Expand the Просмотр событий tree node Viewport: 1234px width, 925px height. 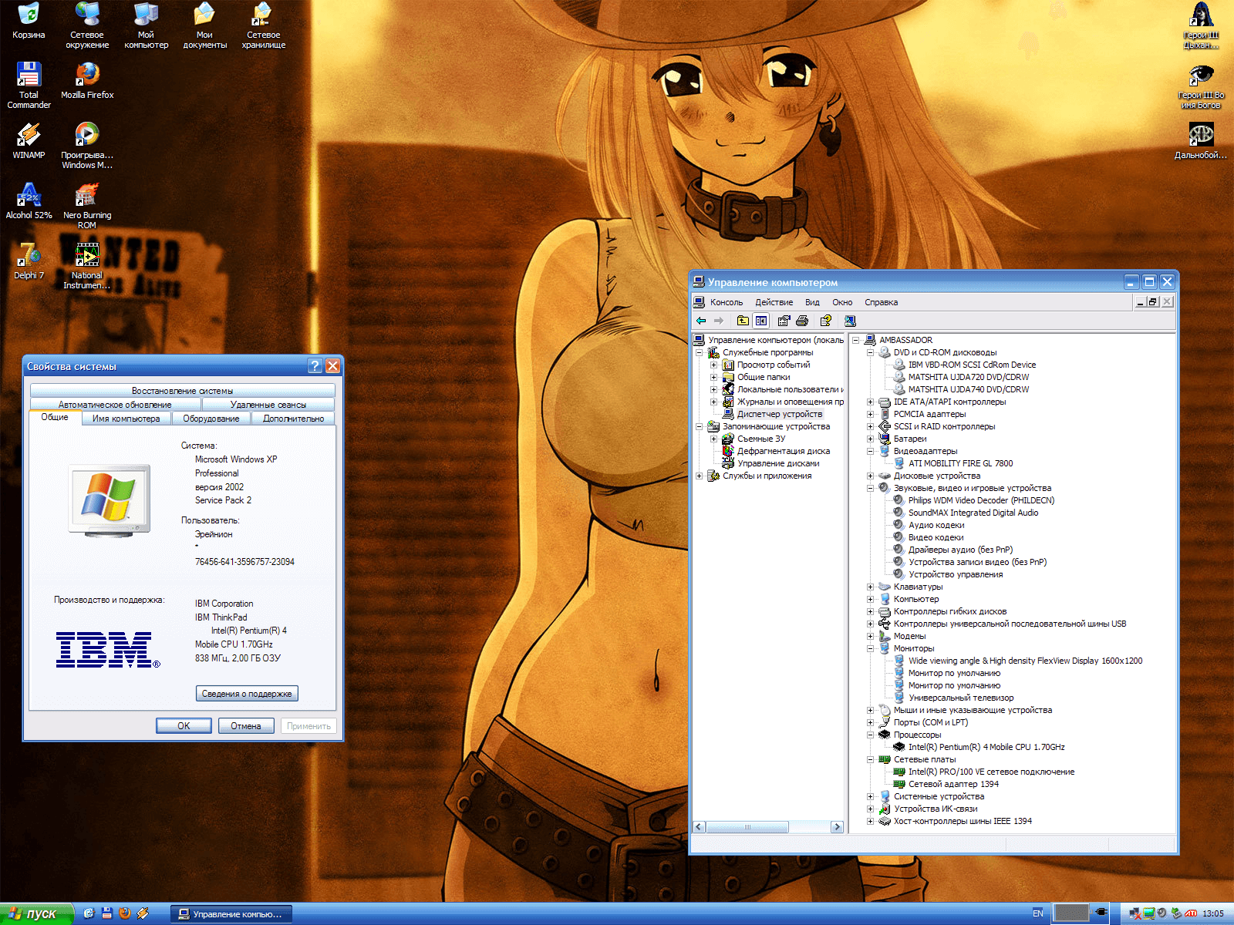[713, 365]
